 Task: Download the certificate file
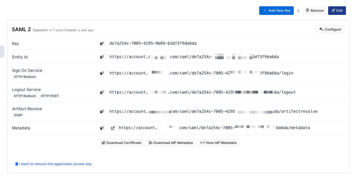click(121, 143)
